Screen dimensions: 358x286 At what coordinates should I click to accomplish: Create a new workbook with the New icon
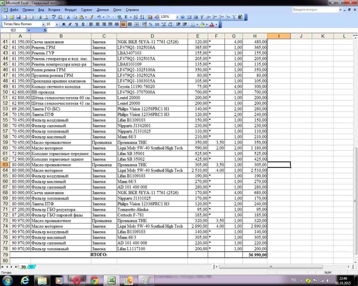tap(5, 17)
